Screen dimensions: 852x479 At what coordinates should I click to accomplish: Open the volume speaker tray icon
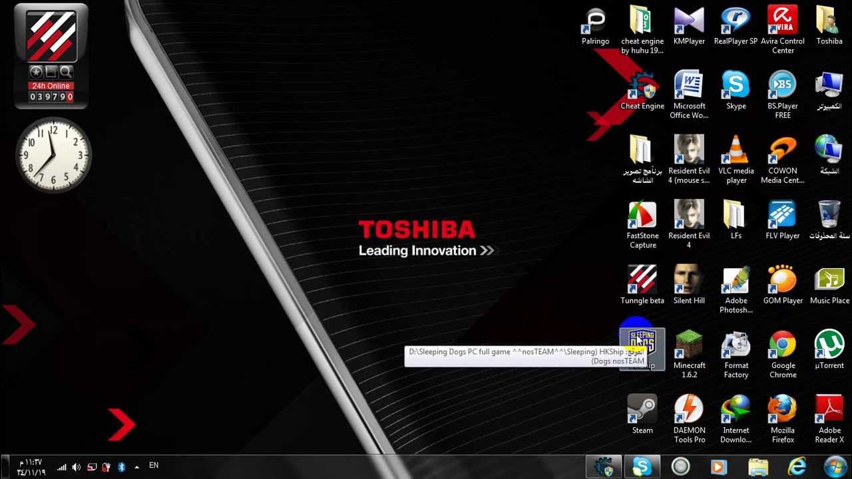(77, 467)
